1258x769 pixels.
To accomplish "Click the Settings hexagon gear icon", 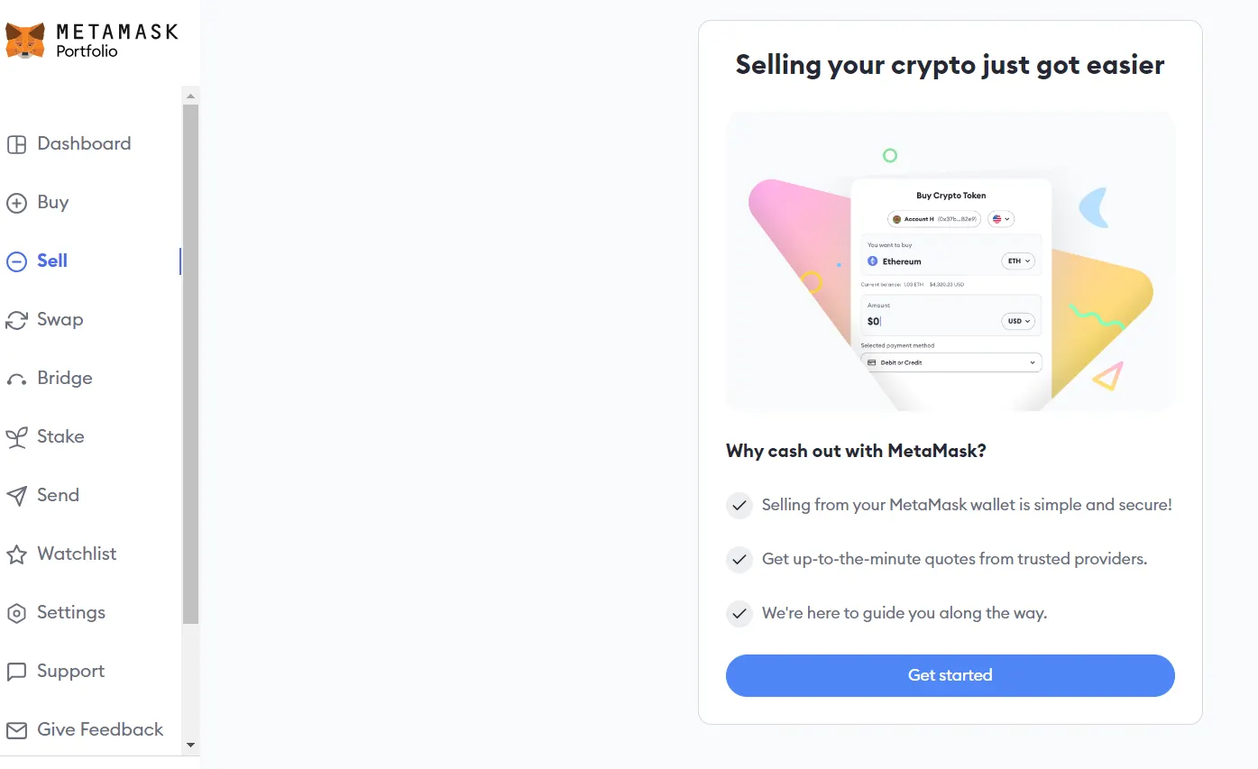I will coord(16,613).
